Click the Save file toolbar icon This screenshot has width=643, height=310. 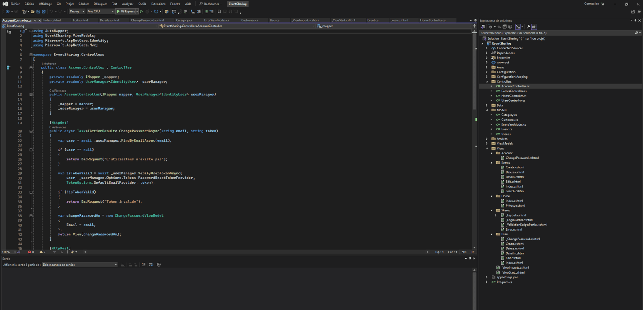click(38, 11)
